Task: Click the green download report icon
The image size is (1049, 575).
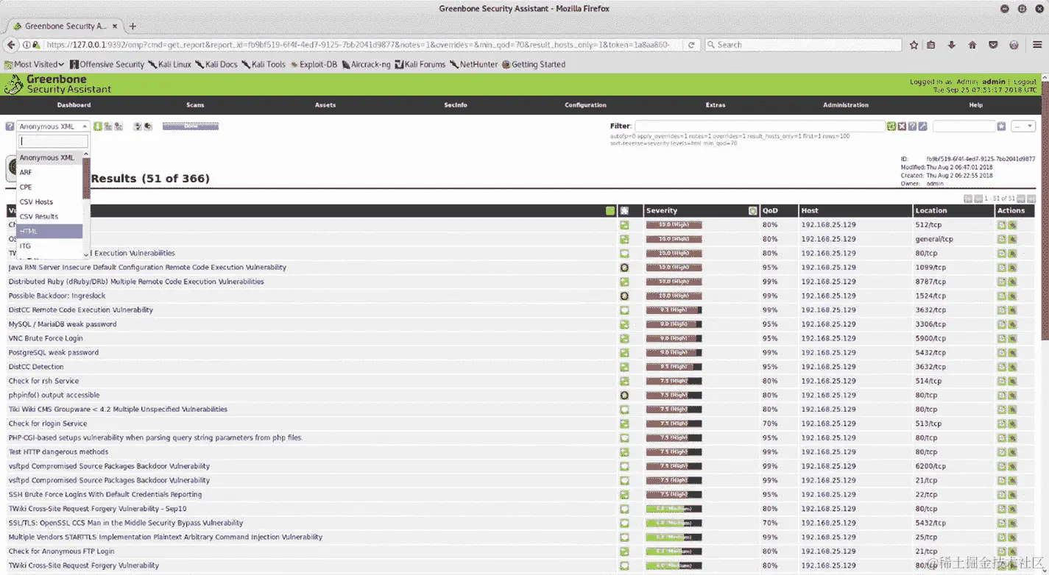Action: (98, 126)
